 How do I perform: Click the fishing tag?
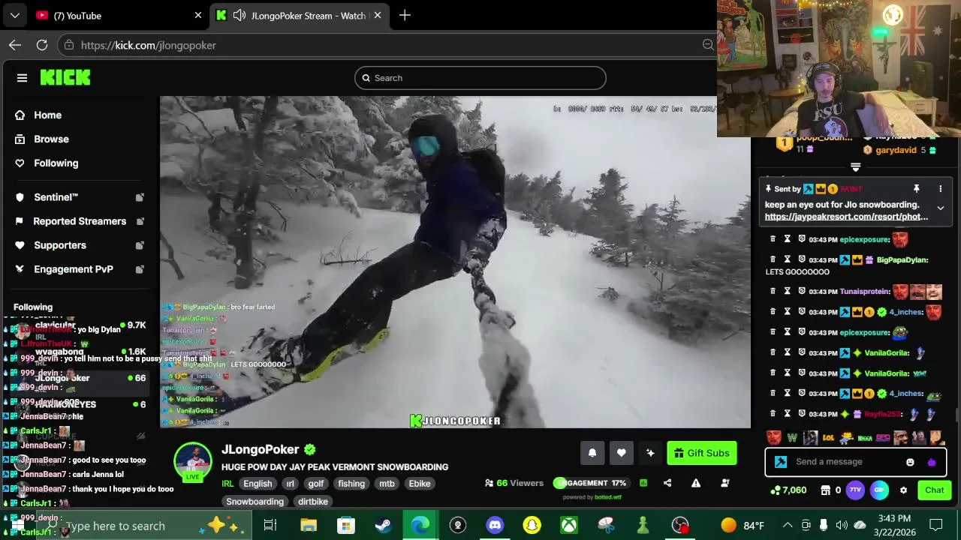351,484
